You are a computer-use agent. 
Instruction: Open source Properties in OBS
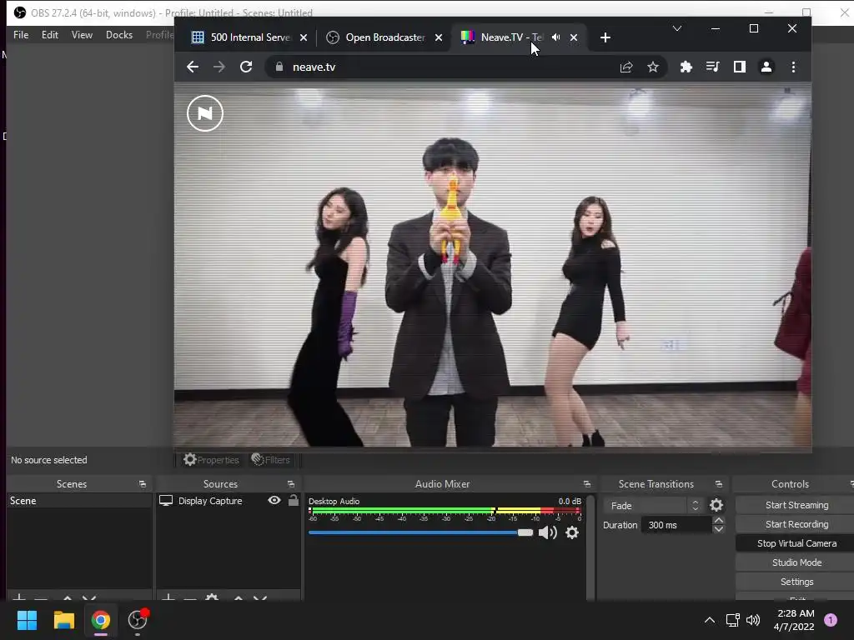211,460
